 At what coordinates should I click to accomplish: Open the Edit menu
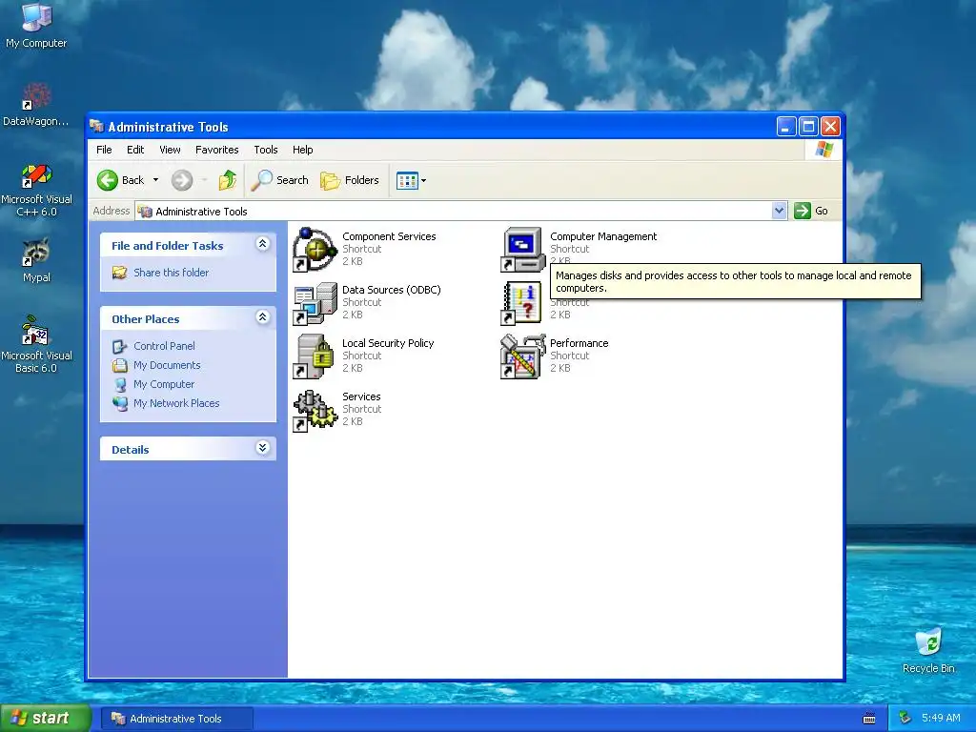pyautogui.click(x=135, y=150)
